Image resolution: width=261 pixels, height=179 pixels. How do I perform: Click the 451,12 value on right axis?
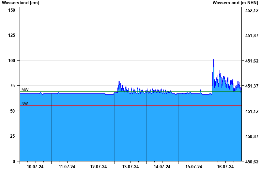(252, 111)
